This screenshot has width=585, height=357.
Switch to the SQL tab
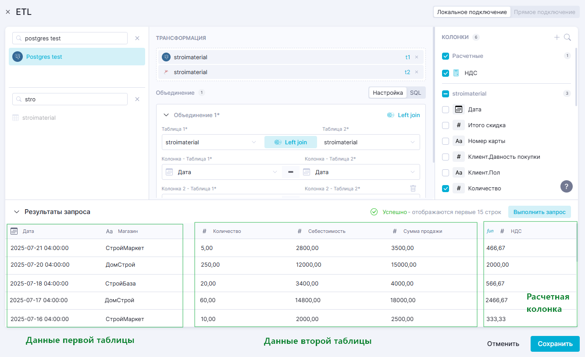coord(415,93)
